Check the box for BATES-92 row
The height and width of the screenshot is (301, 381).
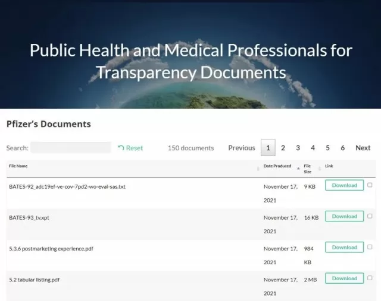370,185
